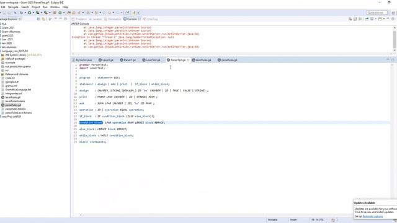Click the Clear Console icon
The image size is (397, 223).
point(350,19)
